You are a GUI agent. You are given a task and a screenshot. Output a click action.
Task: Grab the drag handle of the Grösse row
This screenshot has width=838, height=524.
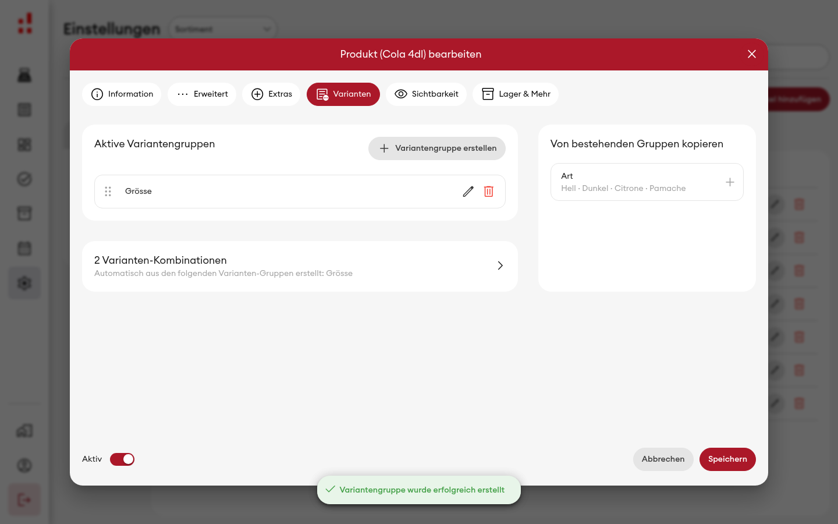[x=108, y=192]
